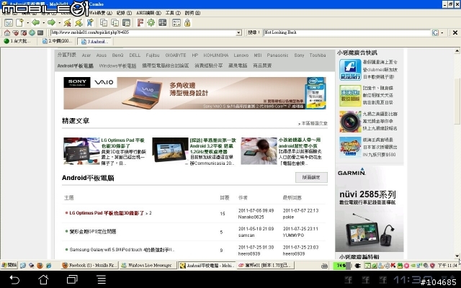
Task: Click the yellow padlock icon
Action: (187, 22)
